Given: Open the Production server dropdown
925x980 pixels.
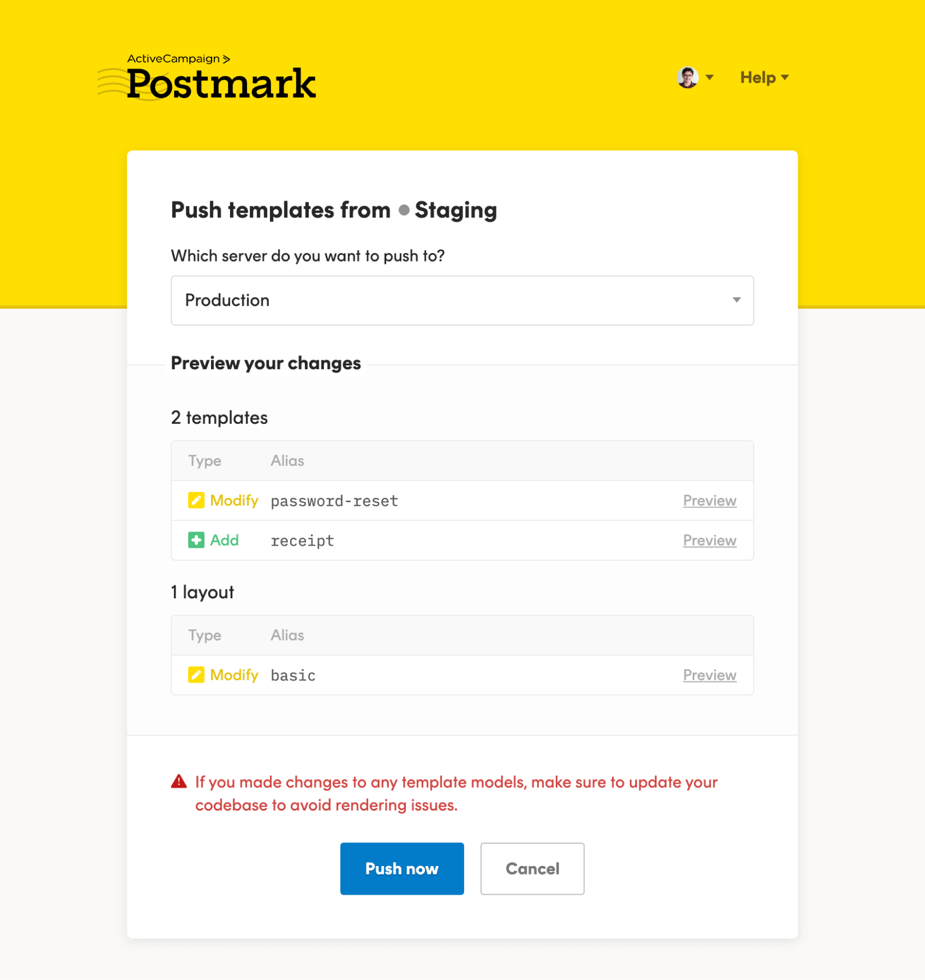Looking at the screenshot, I should click(x=461, y=300).
